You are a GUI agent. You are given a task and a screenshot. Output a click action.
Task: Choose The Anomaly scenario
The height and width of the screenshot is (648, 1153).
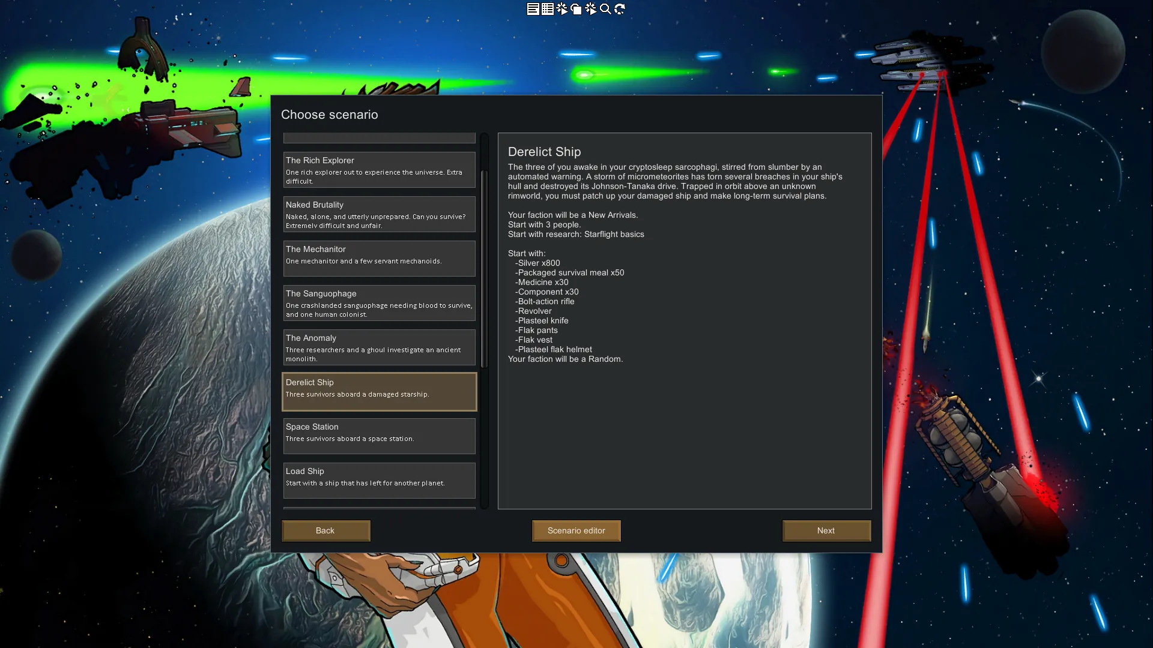[x=379, y=347]
